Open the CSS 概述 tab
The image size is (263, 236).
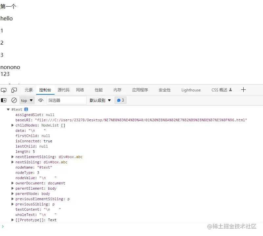pos(222,90)
